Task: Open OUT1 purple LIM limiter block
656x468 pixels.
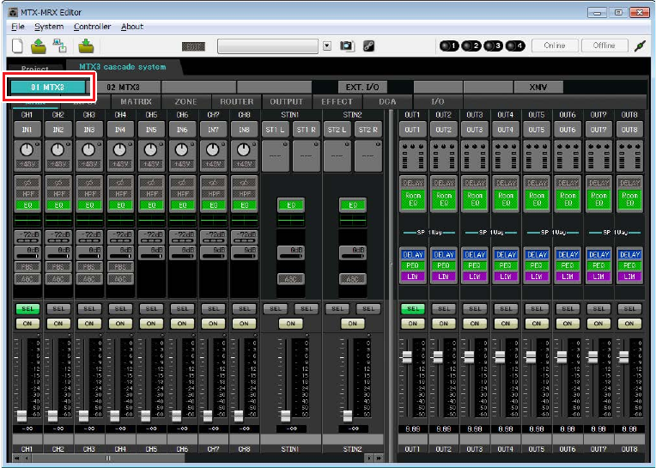Action: (412, 277)
